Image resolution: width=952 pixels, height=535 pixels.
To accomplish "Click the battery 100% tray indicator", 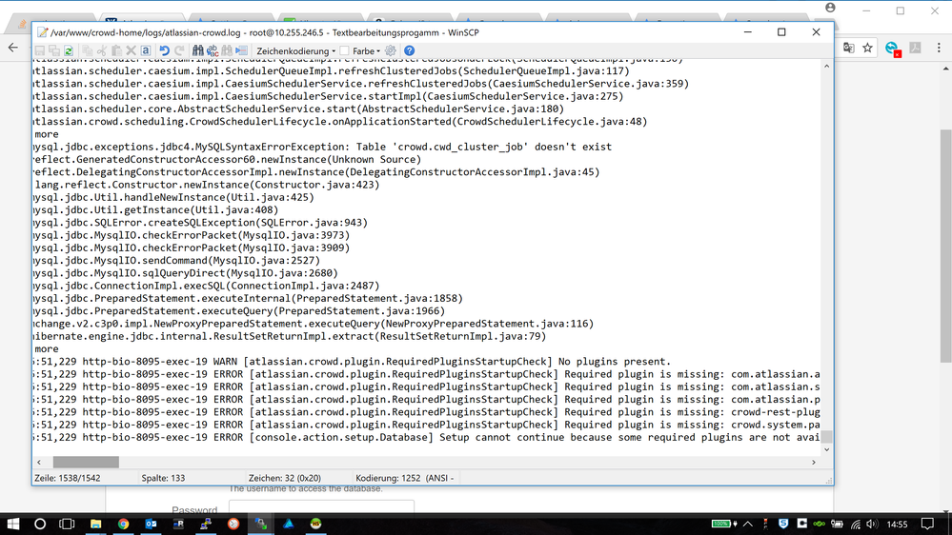I will coord(723,524).
